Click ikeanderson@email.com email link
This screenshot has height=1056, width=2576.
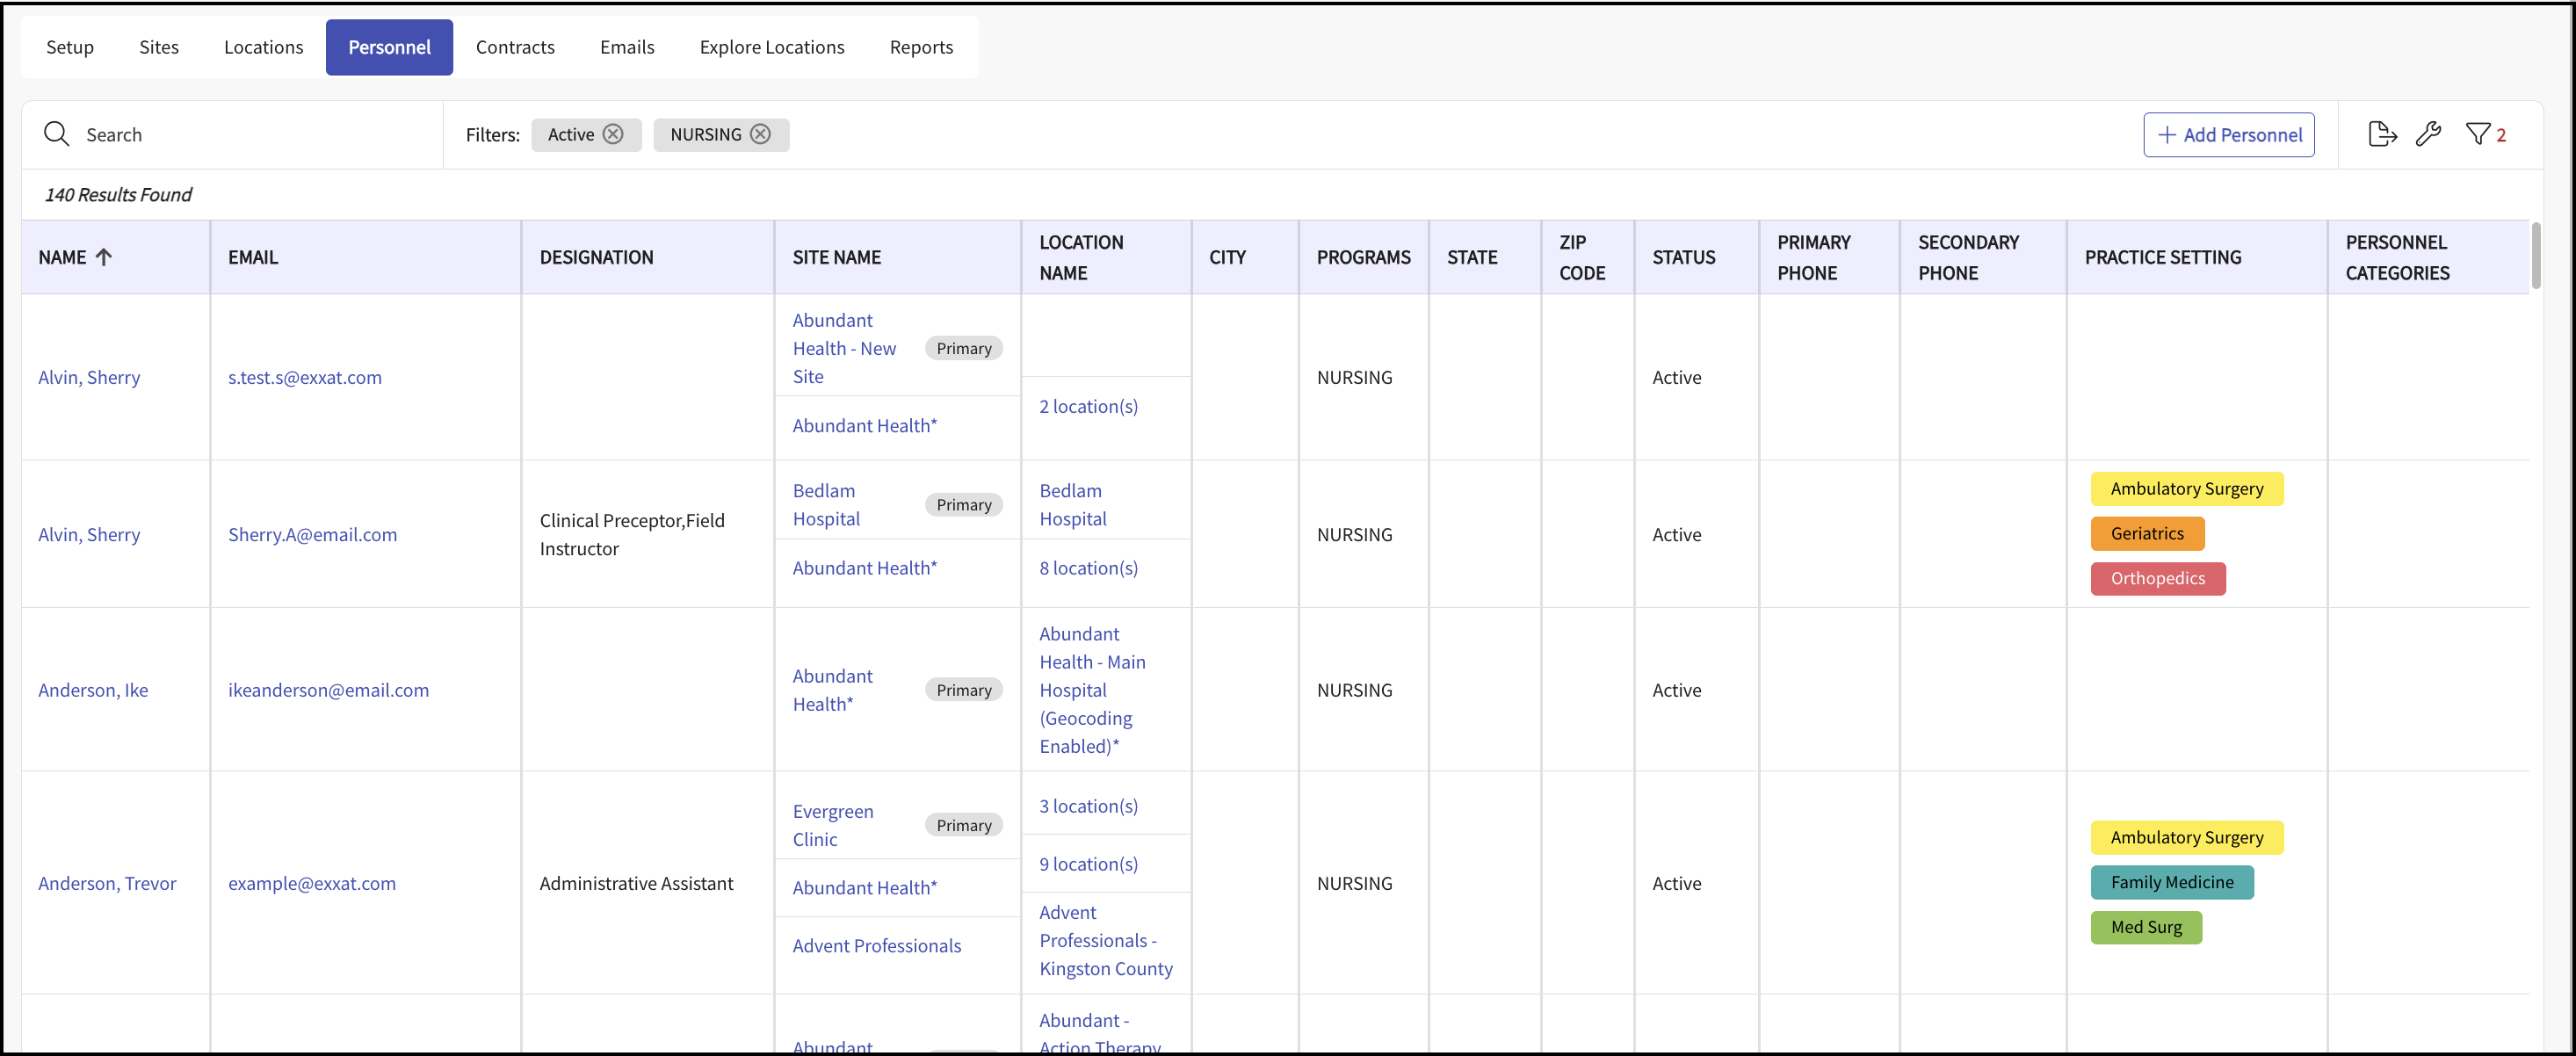point(328,690)
